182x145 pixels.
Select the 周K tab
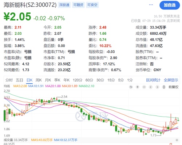39,80
